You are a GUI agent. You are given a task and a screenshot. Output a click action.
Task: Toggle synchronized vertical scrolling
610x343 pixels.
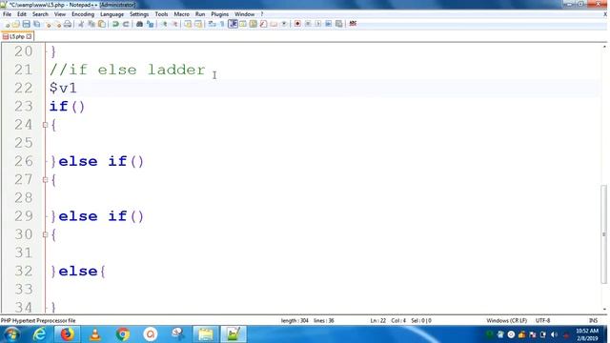pos(188,24)
